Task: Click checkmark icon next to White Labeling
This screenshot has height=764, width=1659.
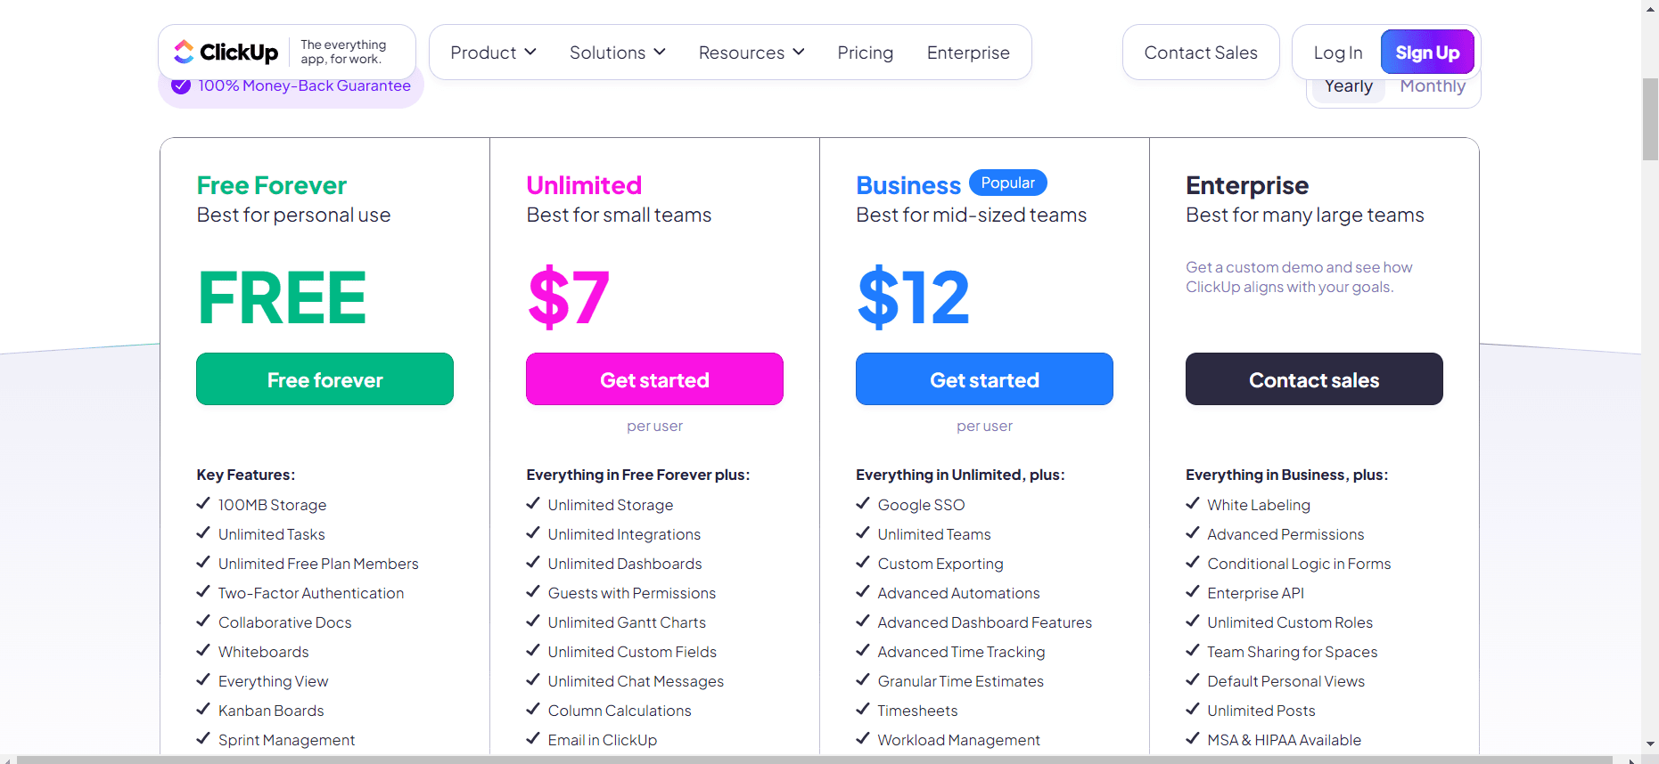Action: pos(1193,504)
